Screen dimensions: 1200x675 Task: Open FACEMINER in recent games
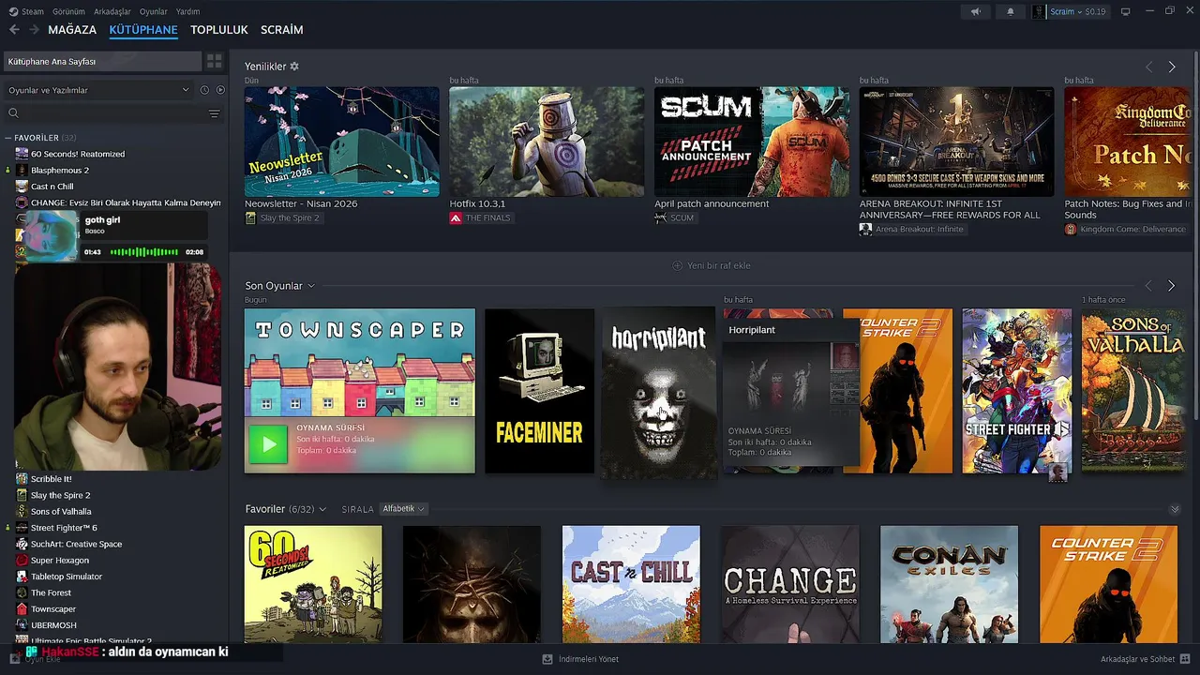click(x=539, y=391)
